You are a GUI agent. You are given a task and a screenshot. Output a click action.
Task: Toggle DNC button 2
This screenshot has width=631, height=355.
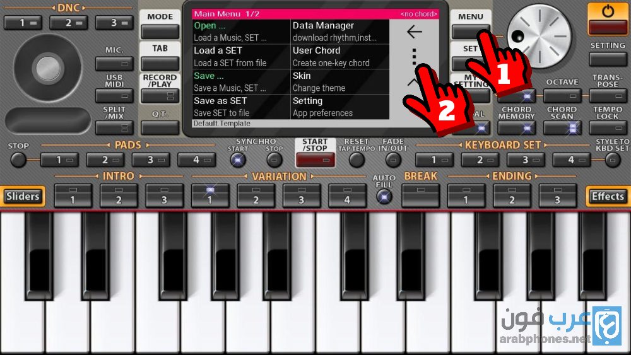pos(68,23)
